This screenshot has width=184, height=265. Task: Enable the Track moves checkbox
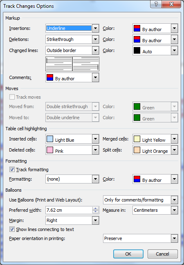12,97
